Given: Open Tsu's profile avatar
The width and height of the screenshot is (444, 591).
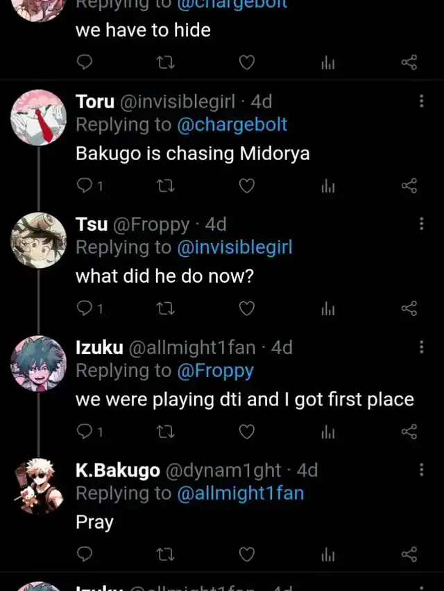Looking at the screenshot, I should click(38, 240).
